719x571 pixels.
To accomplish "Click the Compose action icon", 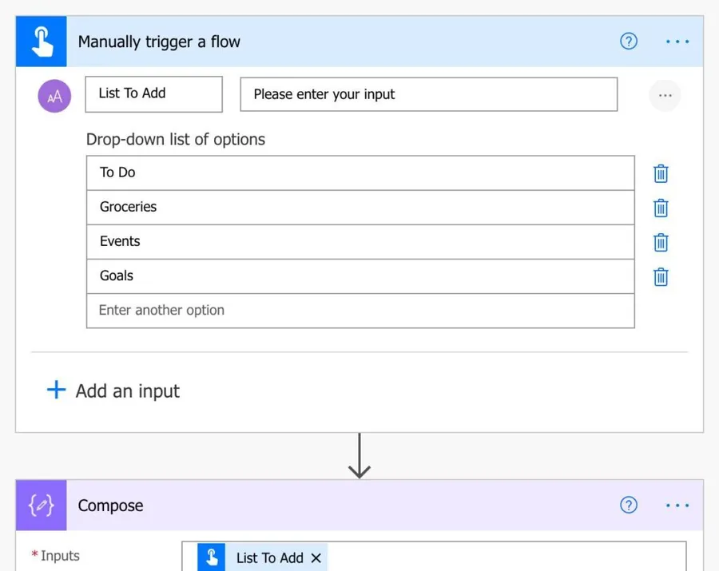I will pyautogui.click(x=41, y=506).
